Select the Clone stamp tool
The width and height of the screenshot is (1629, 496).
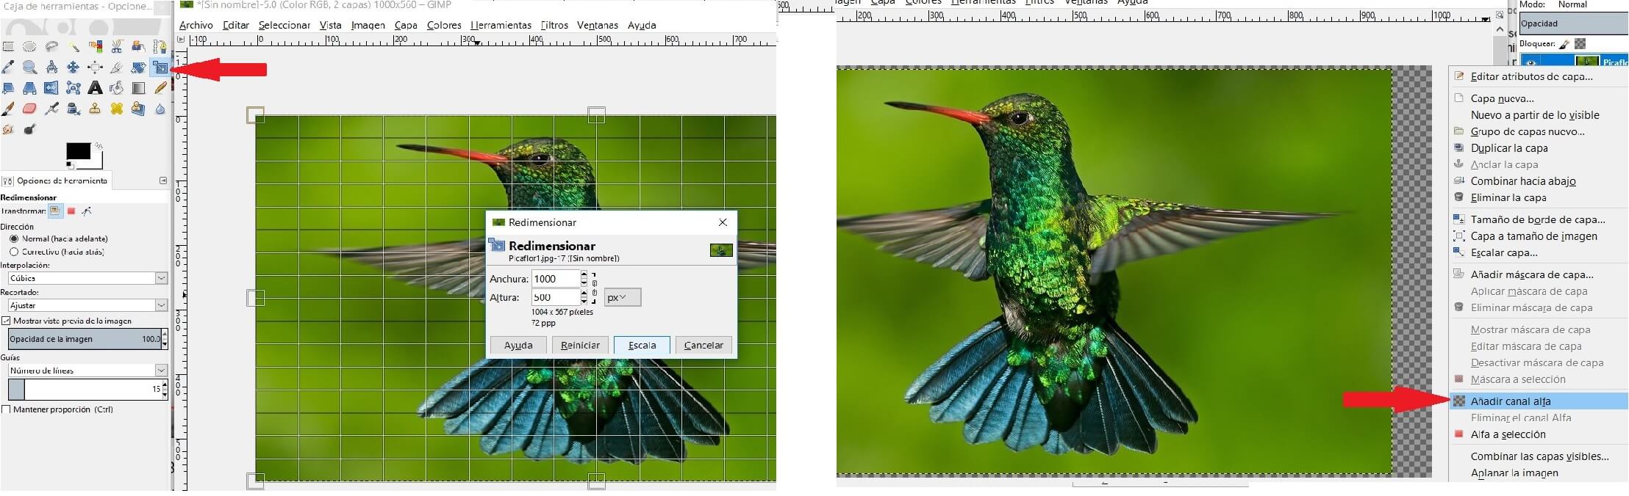tap(95, 109)
